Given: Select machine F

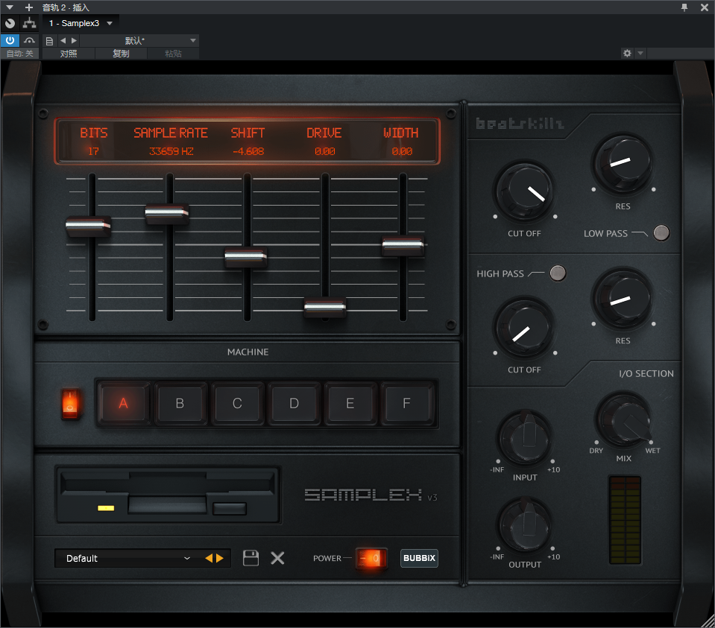Looking at the screenshot, I should click(407, 403).
